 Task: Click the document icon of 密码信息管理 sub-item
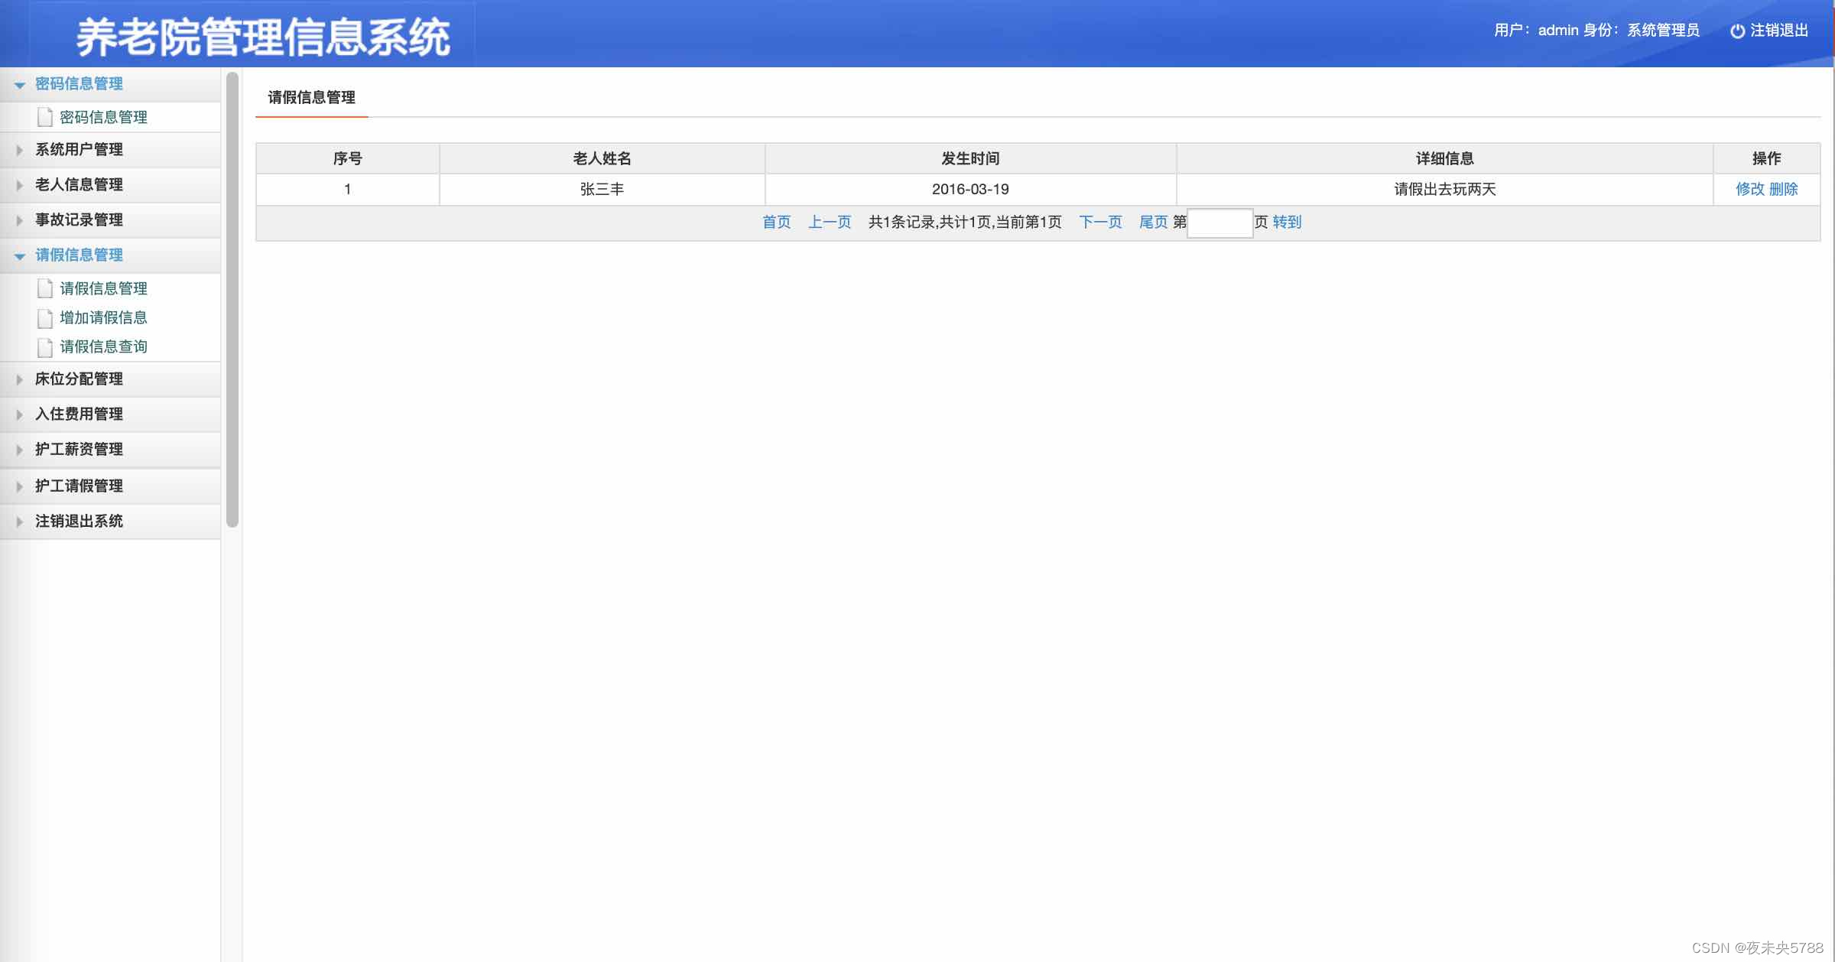[45, 117]
